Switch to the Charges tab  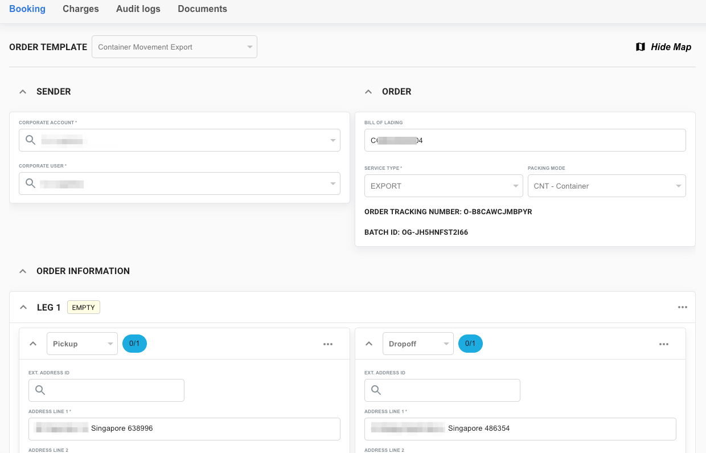click(x=81, y=9)
